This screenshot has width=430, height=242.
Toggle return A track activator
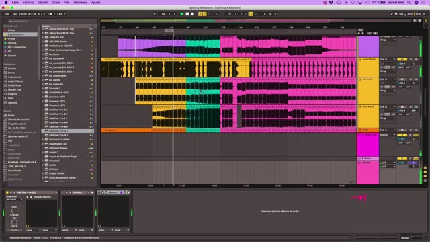pos(402,135)
